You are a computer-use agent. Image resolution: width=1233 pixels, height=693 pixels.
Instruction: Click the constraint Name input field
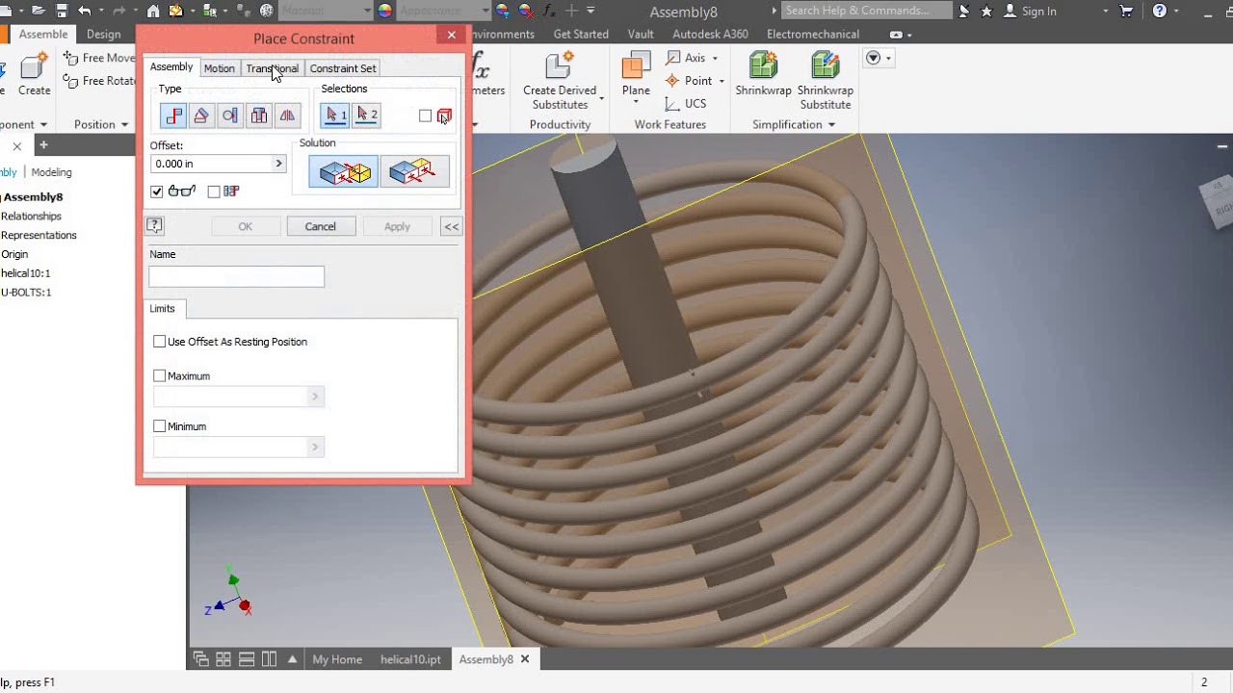tap(236, 277)
